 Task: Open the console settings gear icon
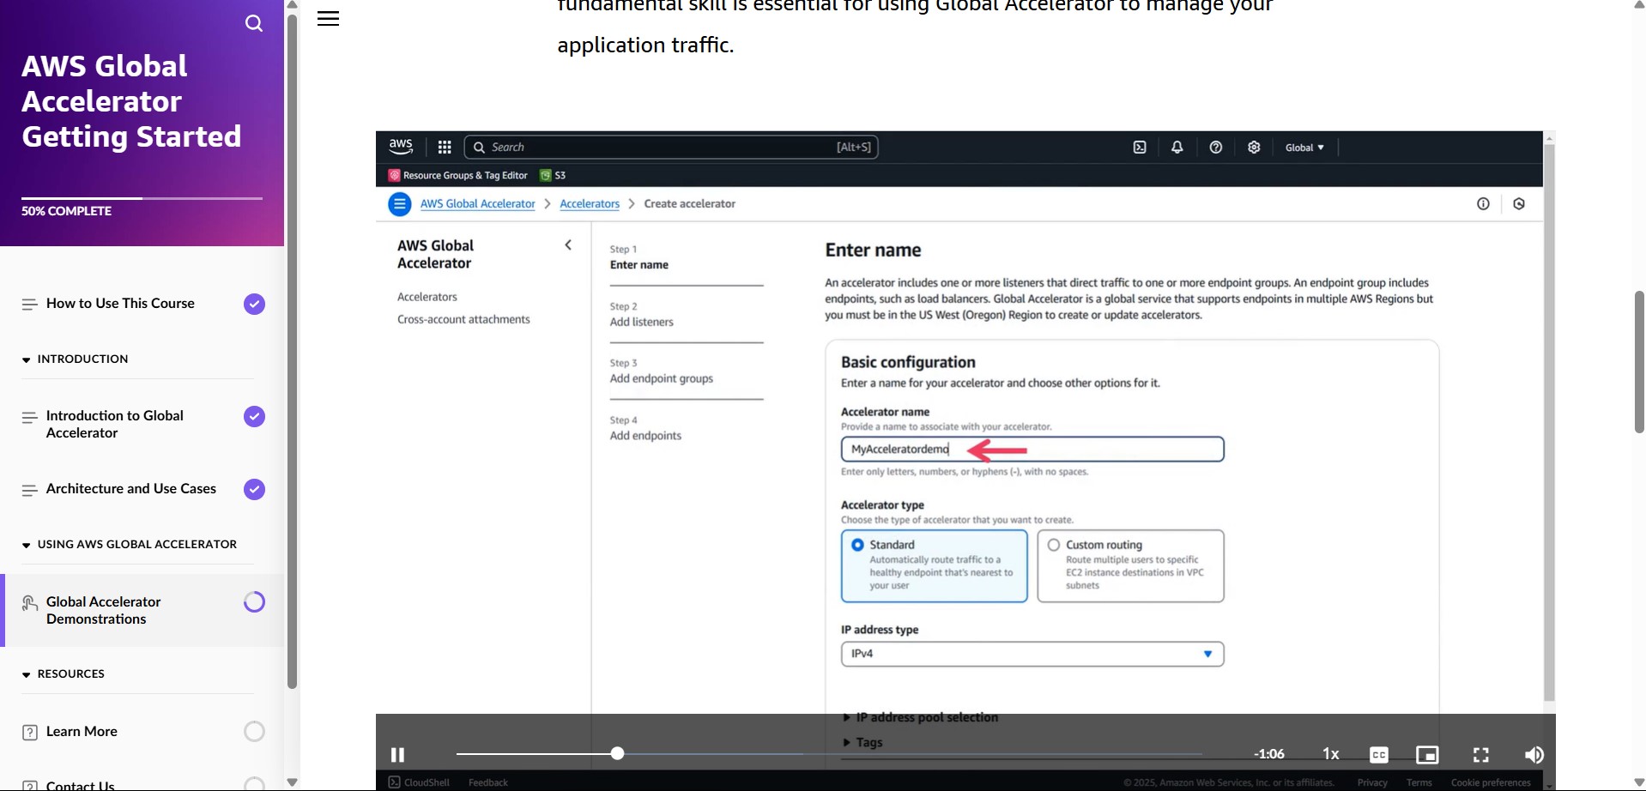click(x=1254, y=148)
